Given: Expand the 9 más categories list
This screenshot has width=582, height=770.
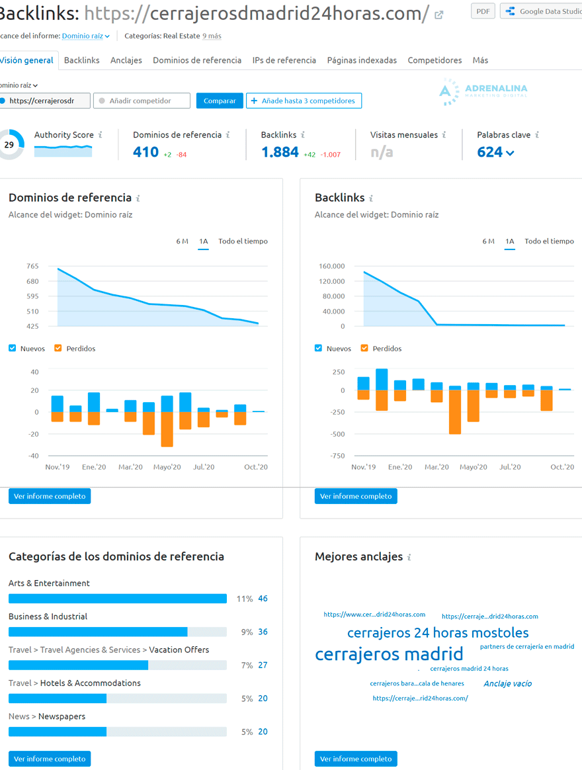Looking at the screenshot, I should tap(212, 36).
